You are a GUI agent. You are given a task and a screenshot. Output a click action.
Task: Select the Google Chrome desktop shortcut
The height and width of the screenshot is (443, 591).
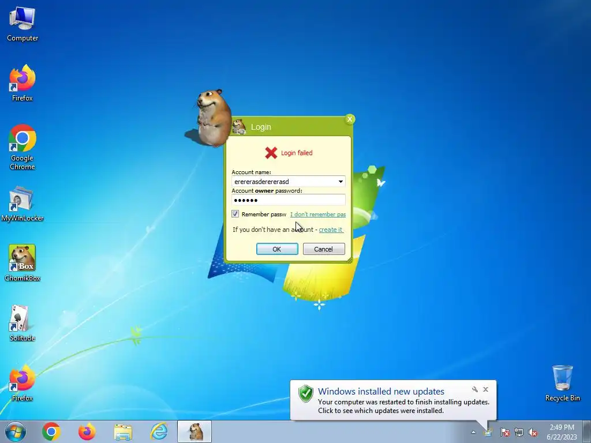pyautogui.click(x=23, y=147)
